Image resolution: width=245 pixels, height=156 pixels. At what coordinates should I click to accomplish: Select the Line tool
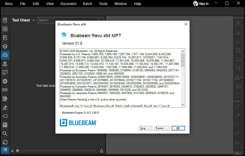(x=237, y=107)
